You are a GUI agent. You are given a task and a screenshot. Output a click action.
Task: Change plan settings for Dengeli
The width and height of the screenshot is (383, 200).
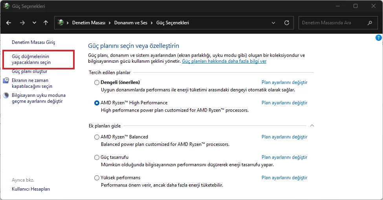pyautogui.click(x=284, y=82)
